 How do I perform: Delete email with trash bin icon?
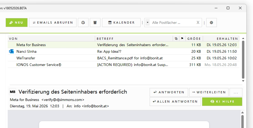95,23
